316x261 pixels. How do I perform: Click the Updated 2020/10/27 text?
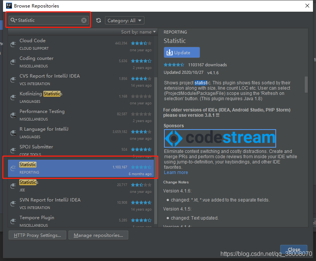184,72
